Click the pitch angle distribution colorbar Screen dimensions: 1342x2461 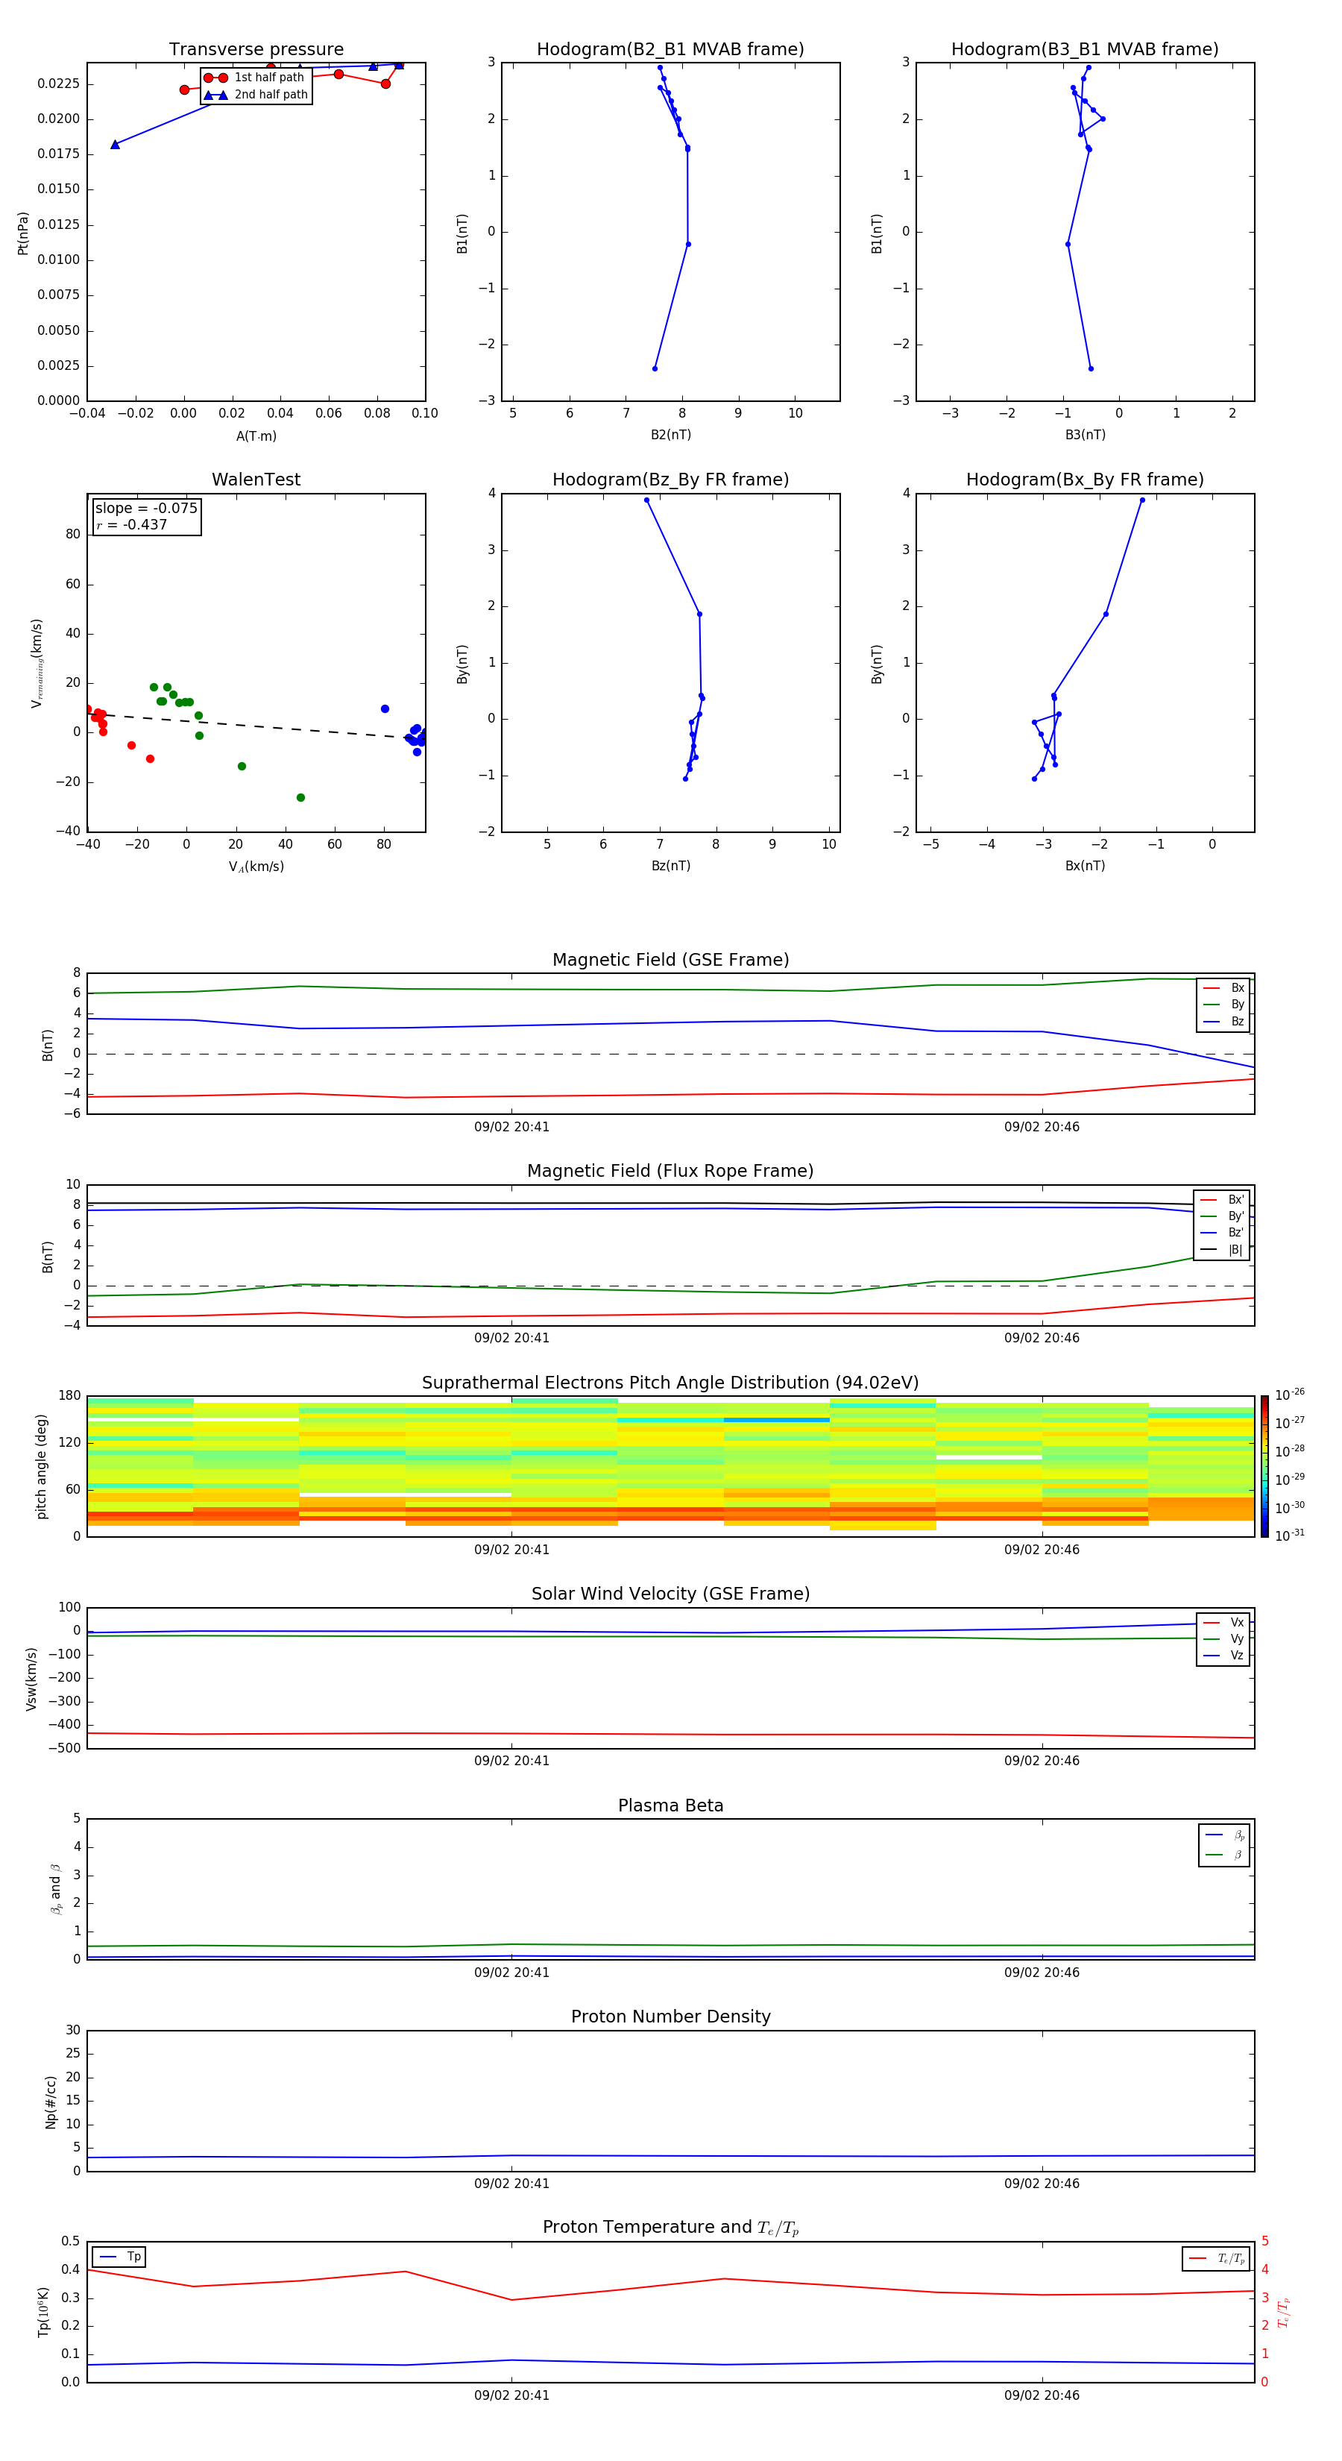click(1264, 1466)
